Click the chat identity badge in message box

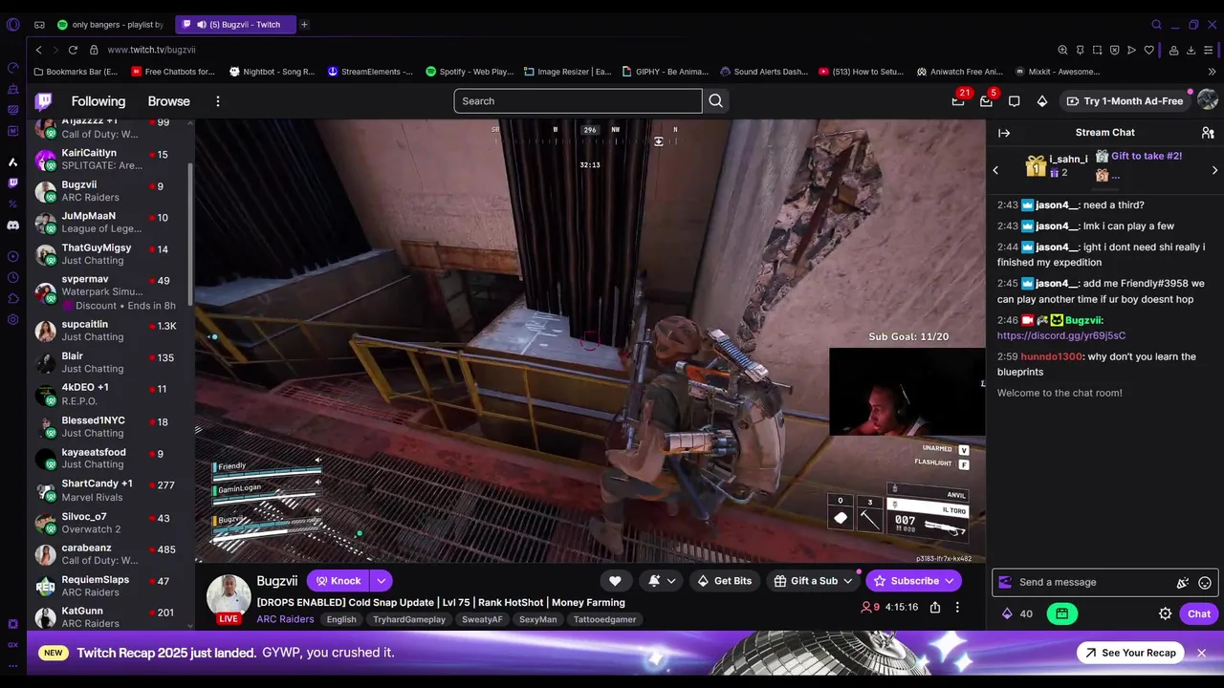tap(1005, 582)
